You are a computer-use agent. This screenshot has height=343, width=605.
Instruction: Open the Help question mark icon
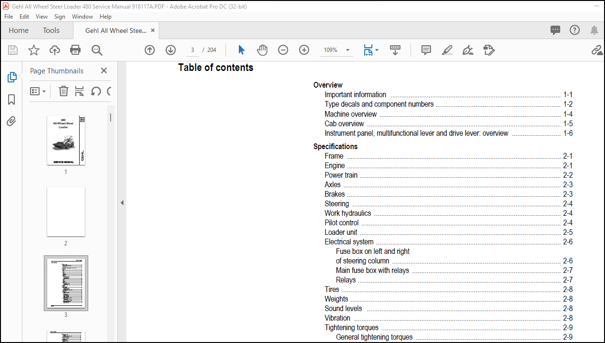pyautogui.click(x=575, y=30)
